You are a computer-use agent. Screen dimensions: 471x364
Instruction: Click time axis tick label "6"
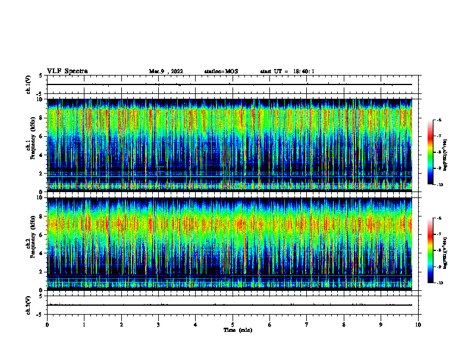tap(270, 325)
